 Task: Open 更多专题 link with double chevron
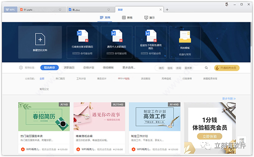229,99
